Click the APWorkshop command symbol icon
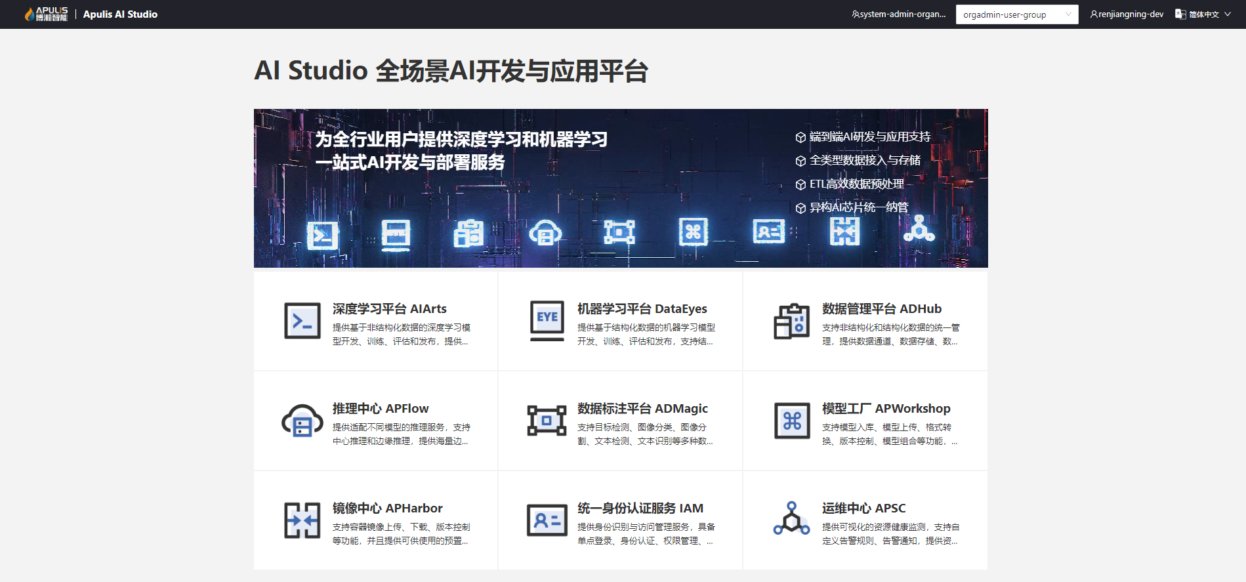 [x=792, y=421]
